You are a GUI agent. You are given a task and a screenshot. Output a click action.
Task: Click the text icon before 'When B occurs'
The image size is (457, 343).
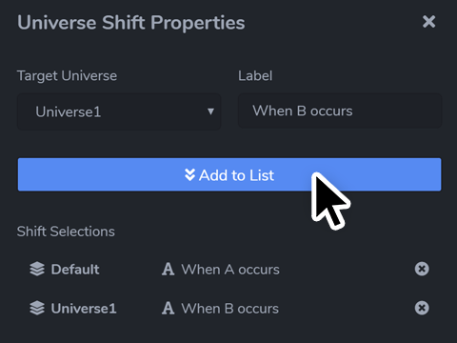click(x=168, y=308)
